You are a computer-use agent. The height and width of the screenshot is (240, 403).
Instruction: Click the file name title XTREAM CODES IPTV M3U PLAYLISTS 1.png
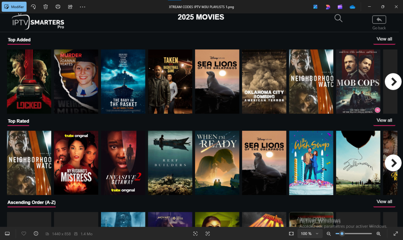pos(201,7)
